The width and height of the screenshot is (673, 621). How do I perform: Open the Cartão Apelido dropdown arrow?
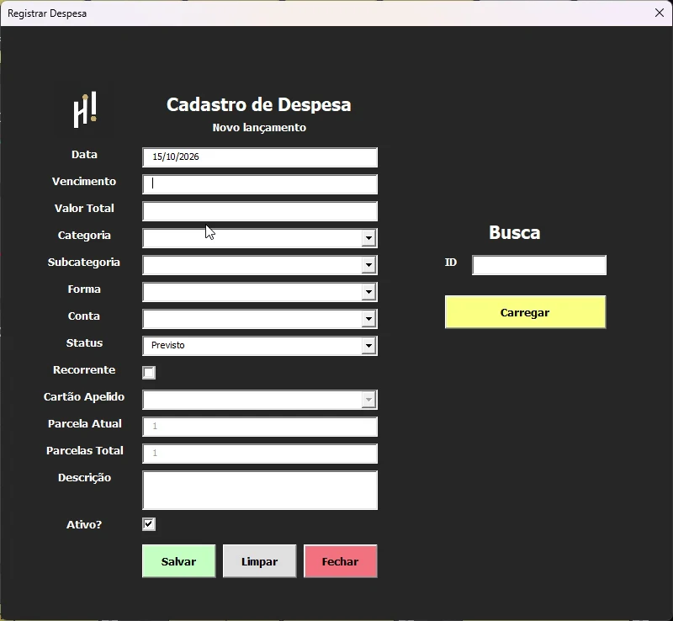[368, 400]
